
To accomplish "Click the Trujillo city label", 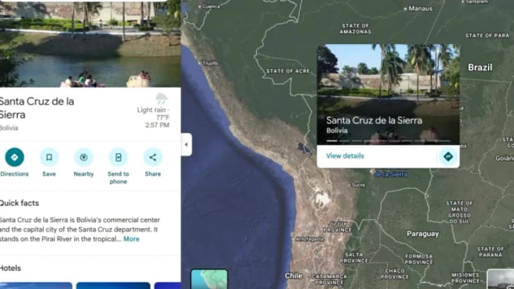I will coord(209,63).
